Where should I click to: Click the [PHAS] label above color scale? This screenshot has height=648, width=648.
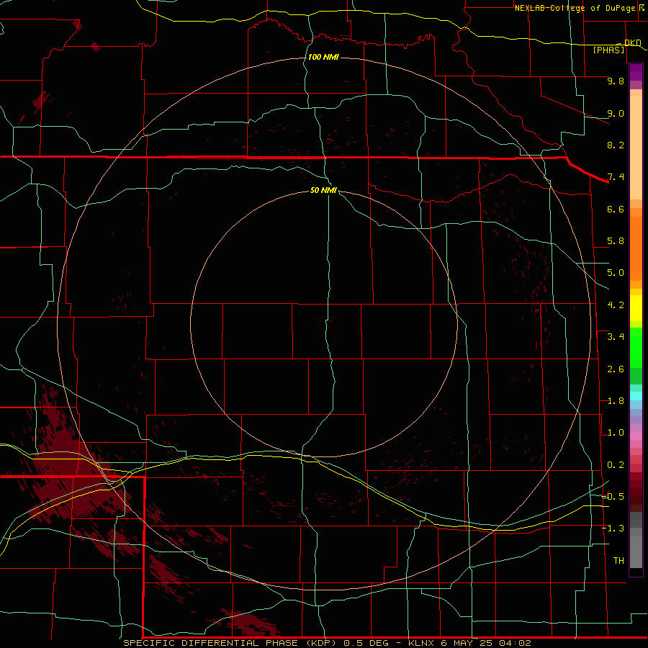click(608, 50)
